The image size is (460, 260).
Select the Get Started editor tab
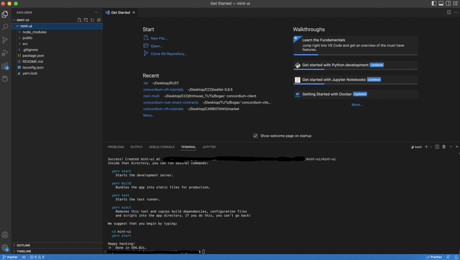121,13
